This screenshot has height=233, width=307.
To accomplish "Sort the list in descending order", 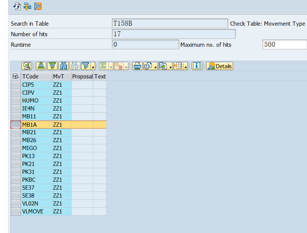I will [53, 66].
